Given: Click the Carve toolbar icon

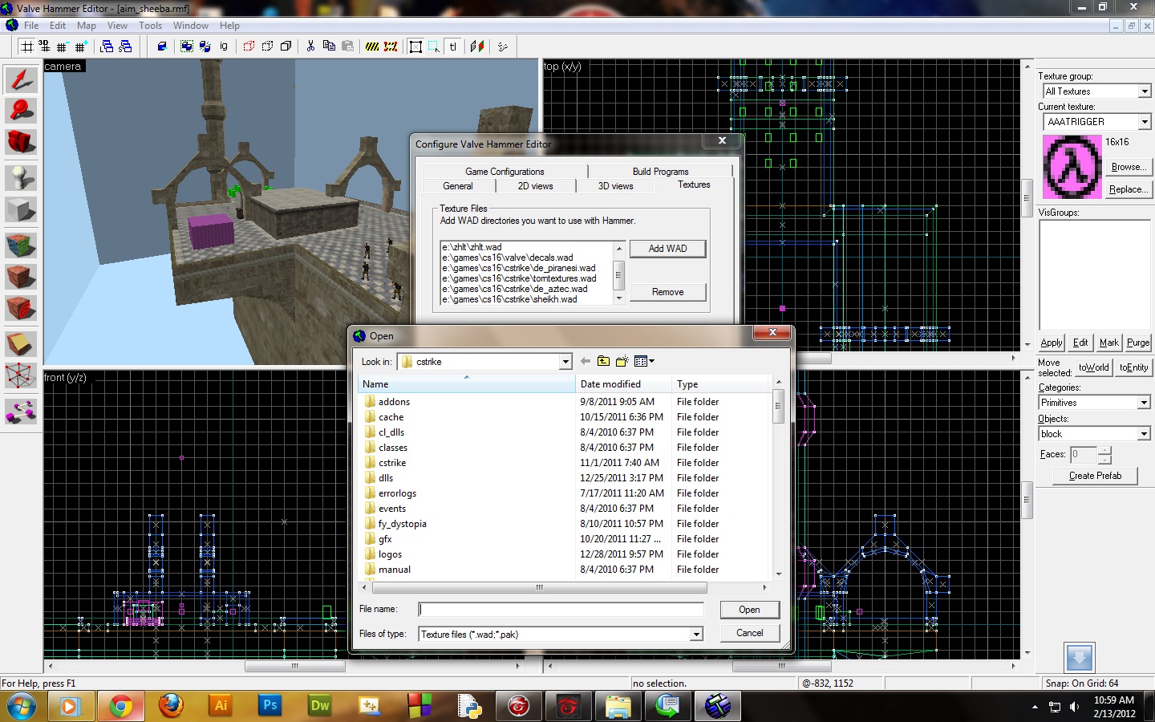Looking at the screenshot, I should [162, 47].
